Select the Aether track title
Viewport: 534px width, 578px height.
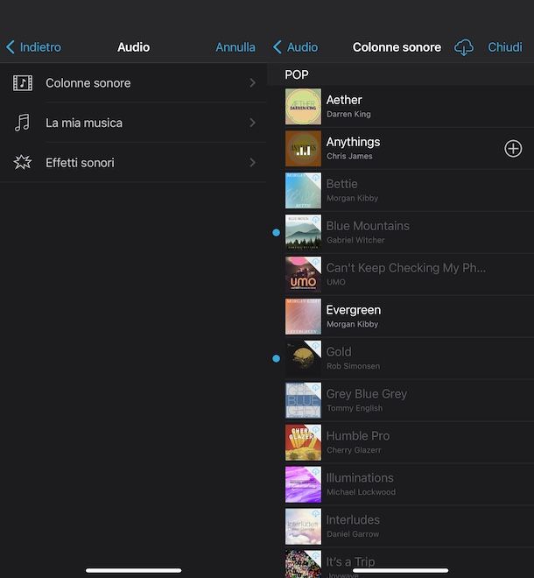344,100
